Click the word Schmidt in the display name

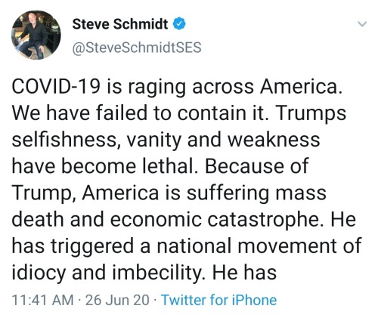click(x=141, y=24)
